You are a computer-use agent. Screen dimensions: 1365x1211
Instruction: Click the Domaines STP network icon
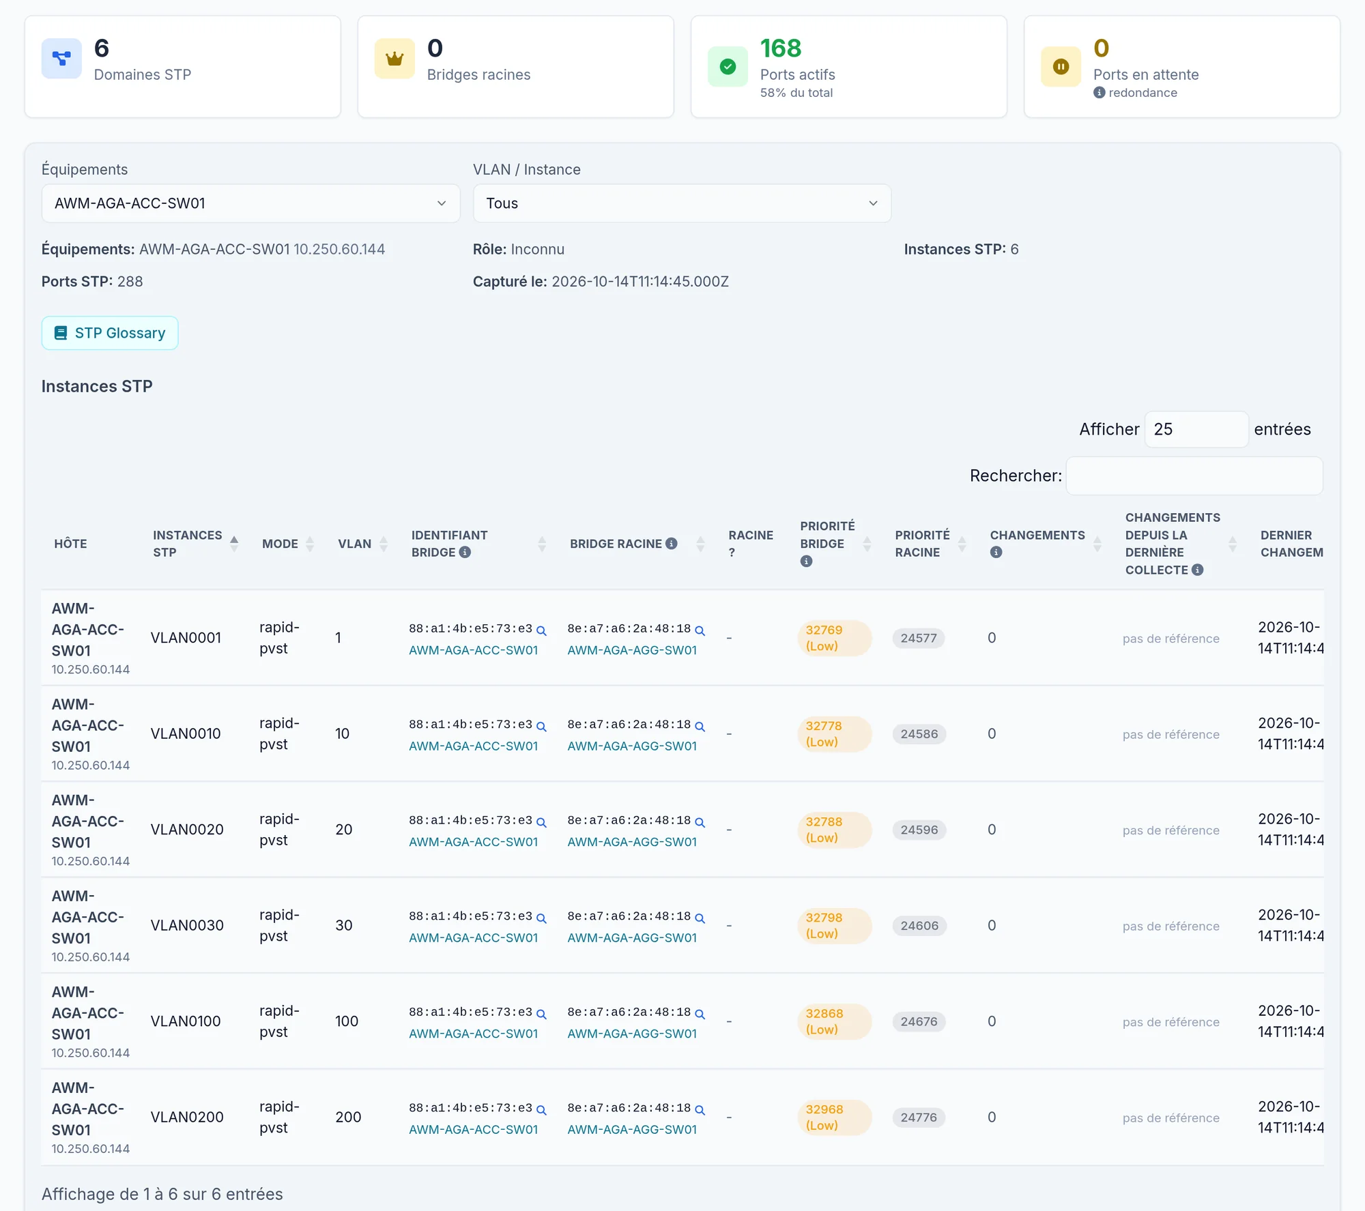(x=61, y=59)
